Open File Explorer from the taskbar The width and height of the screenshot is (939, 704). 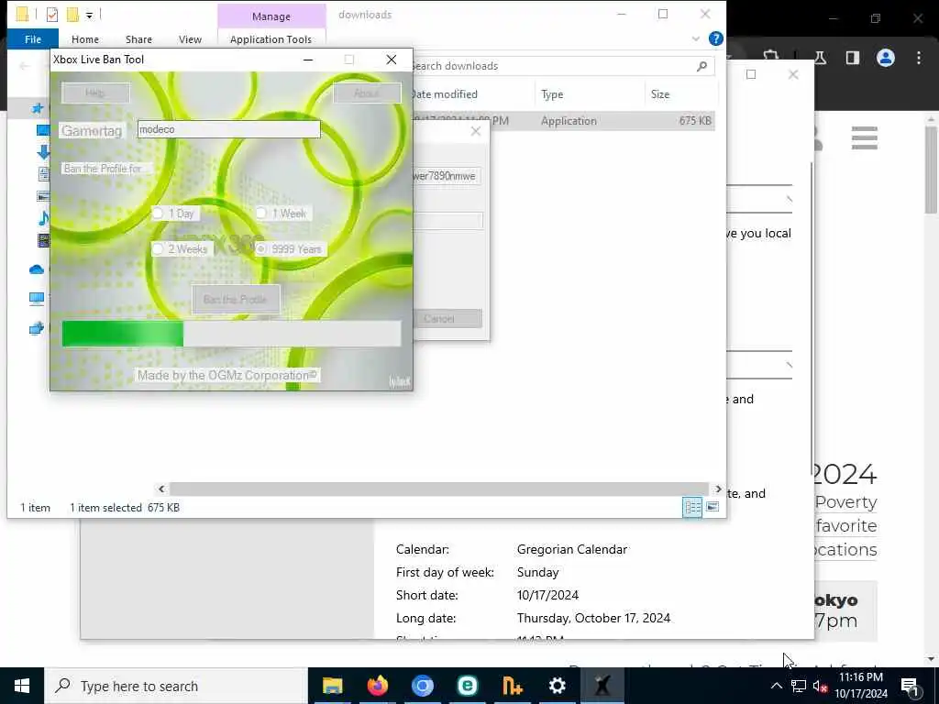coord(332,686)
